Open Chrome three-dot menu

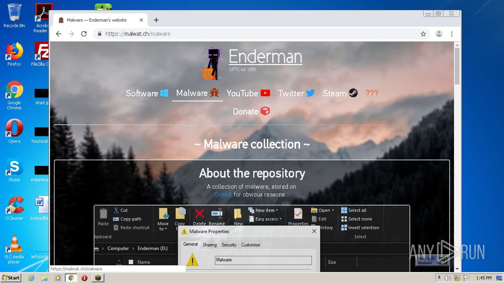[x=452, y=34]
